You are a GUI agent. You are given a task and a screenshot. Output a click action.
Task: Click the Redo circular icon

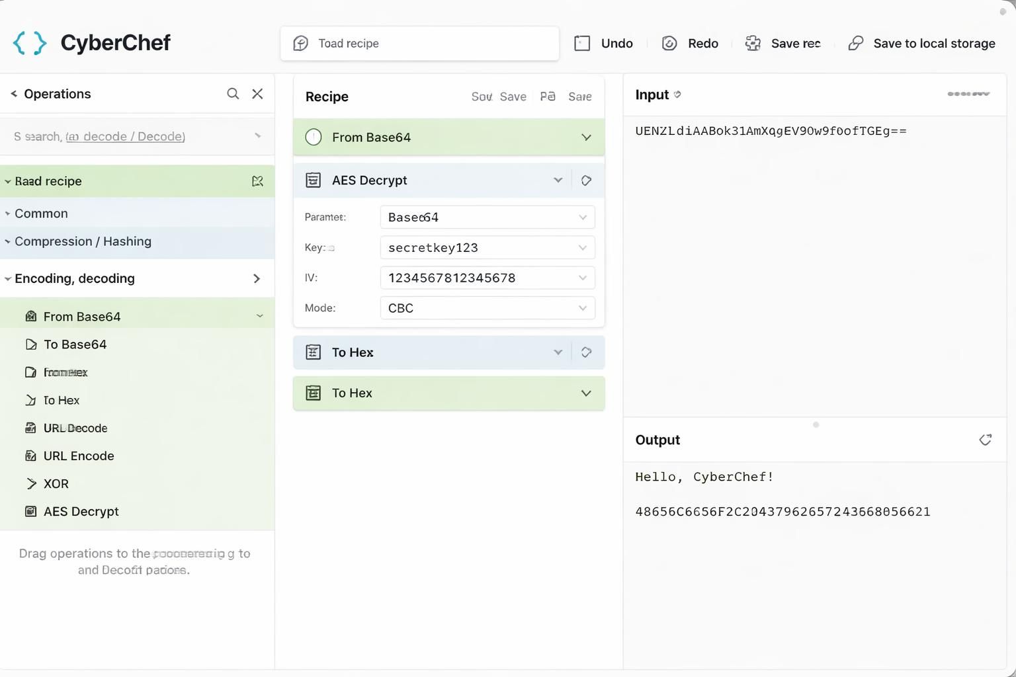pyautogui.click(x=669, y=44)
